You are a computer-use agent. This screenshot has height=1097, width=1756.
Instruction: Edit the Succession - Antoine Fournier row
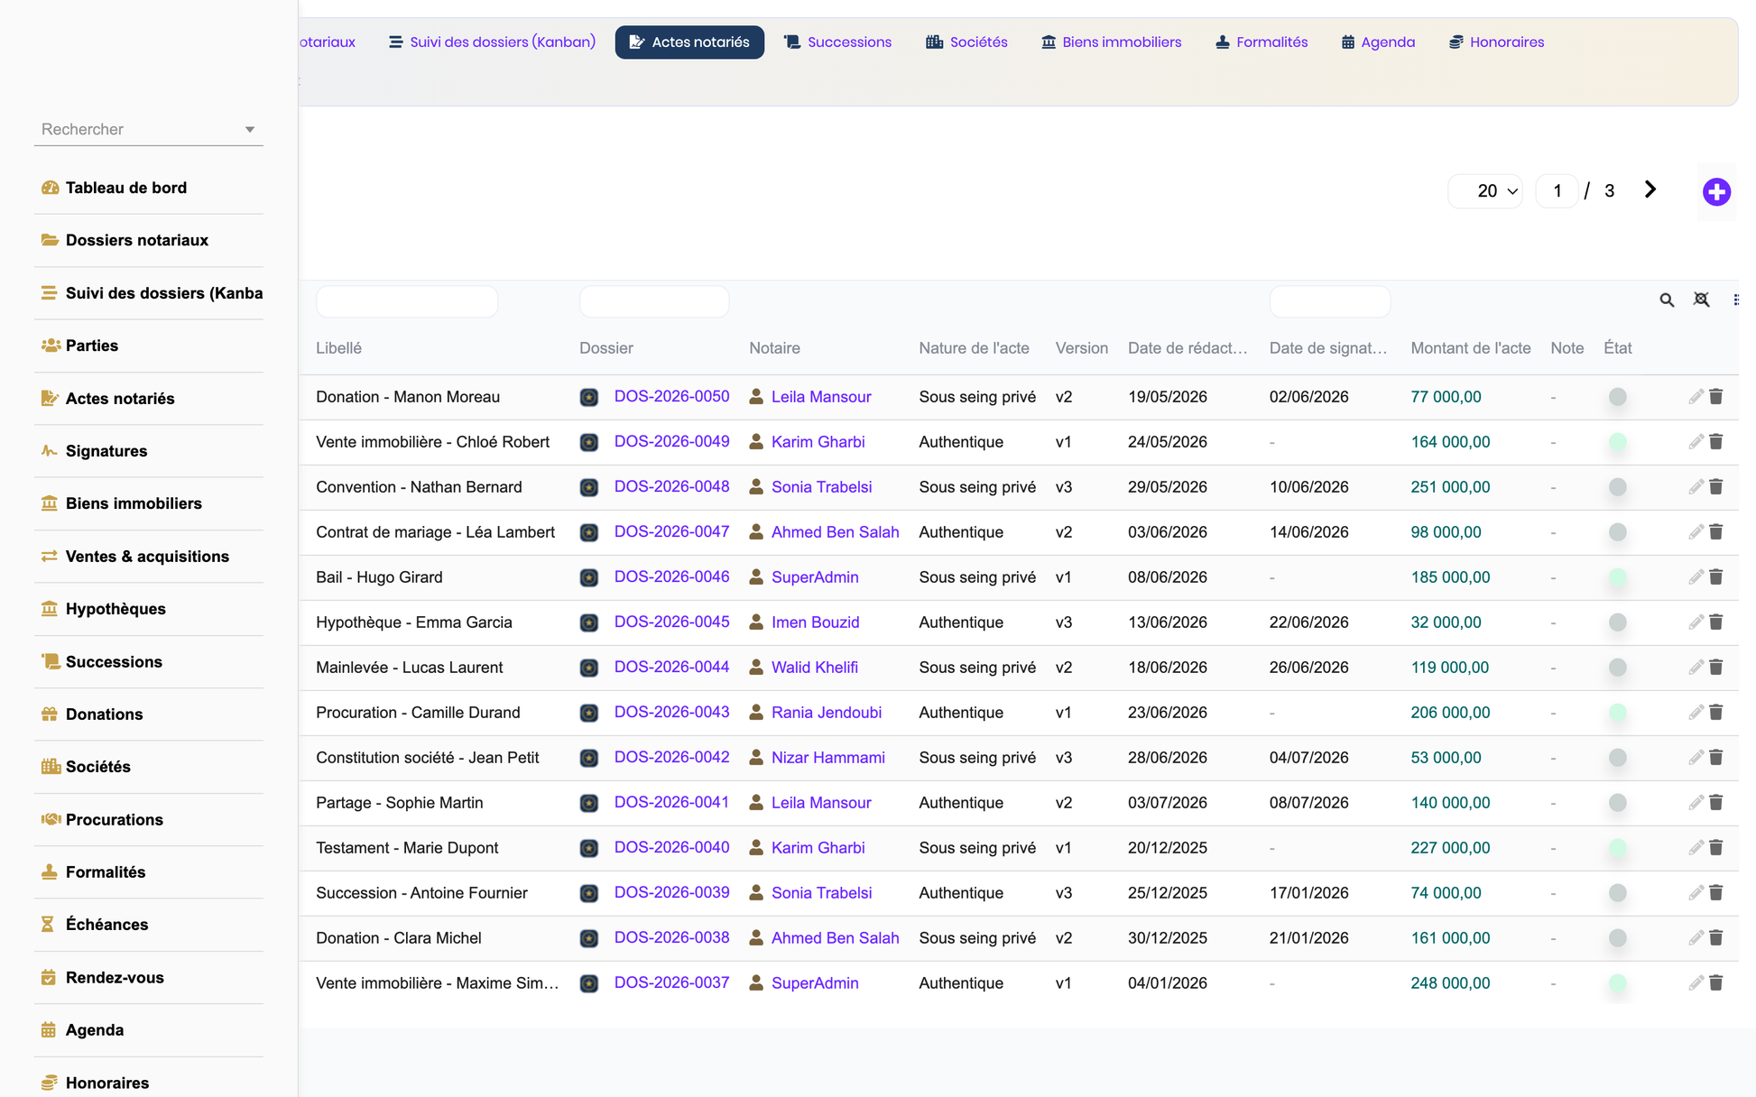[1696, 893]
